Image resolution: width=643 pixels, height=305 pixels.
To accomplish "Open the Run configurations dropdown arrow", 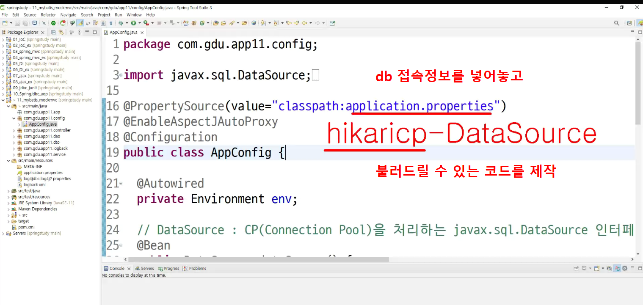I will click(139, 23).
